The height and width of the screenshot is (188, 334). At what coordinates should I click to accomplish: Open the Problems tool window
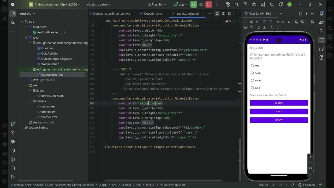(13, 160)
